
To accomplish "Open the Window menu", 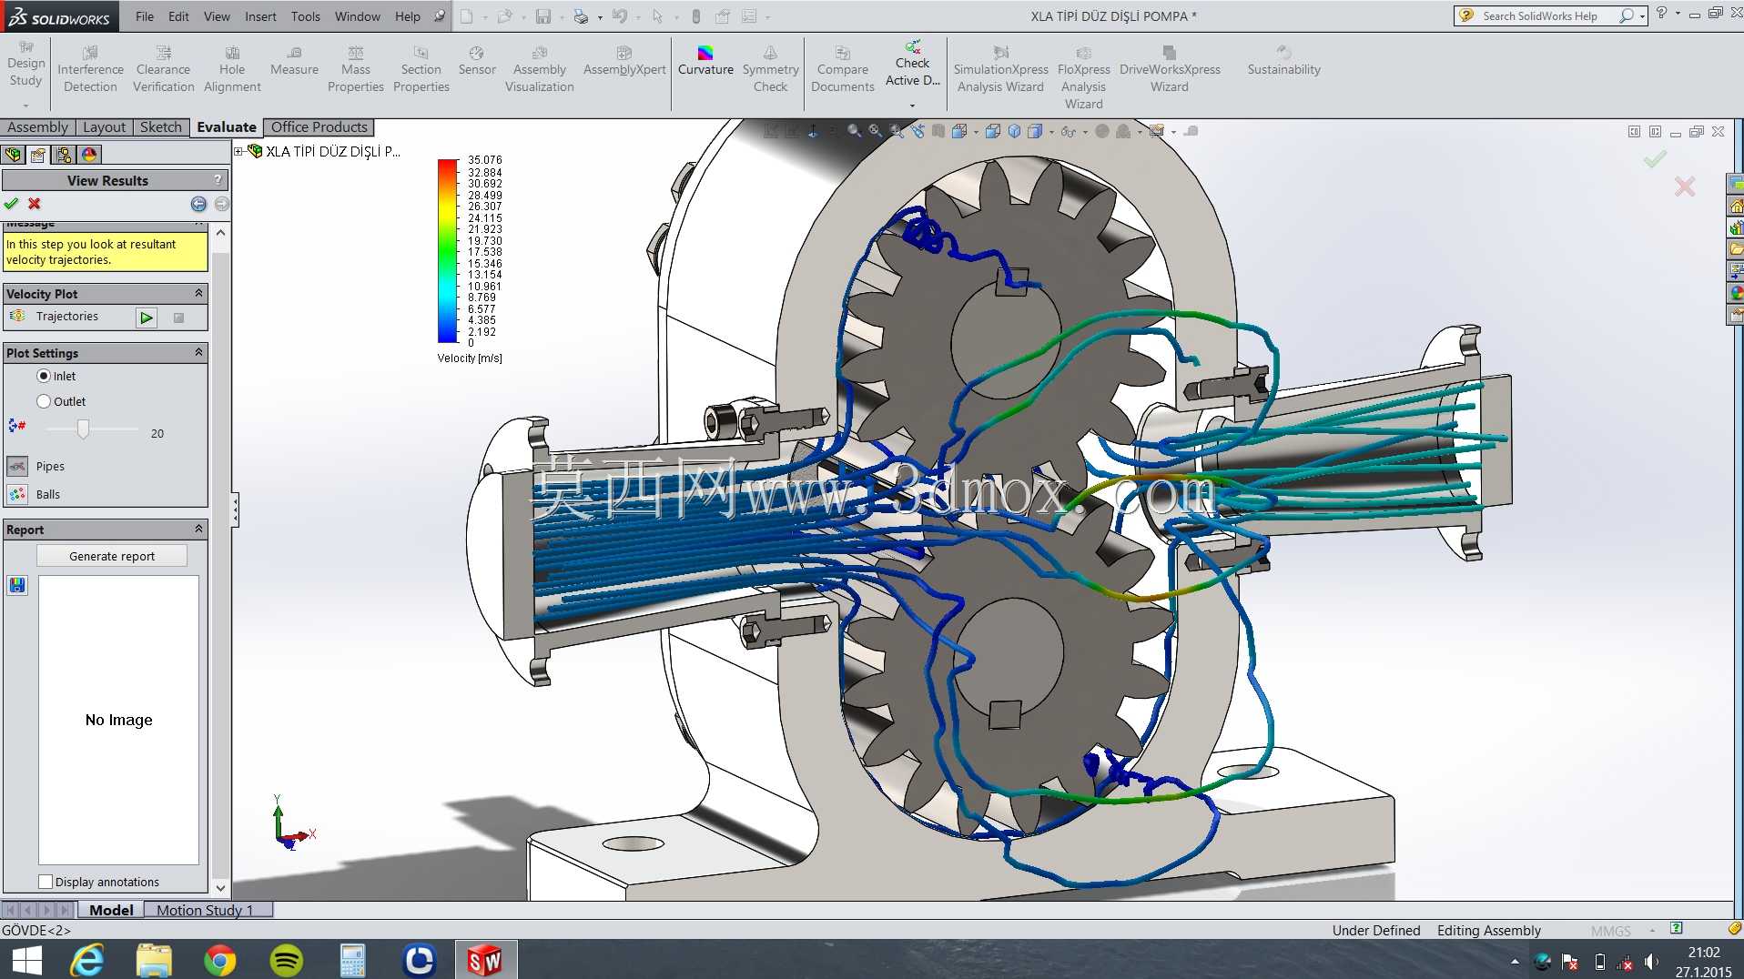I will click(x=358, y=16).
